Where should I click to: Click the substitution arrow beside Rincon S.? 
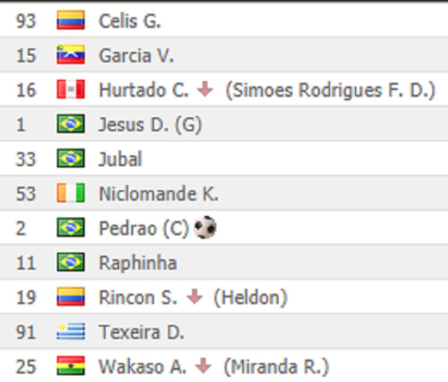(x=194, y=297)
